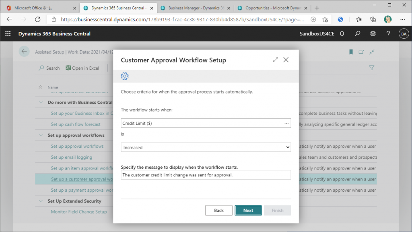The width and height of the screenshot is (412, 232).
Task: Open Set up a payment approval workflow link
Action: coord(82,190)
